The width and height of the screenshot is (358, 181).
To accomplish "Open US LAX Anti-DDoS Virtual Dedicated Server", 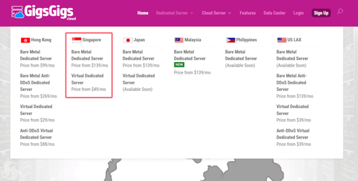I will (293, 134).
